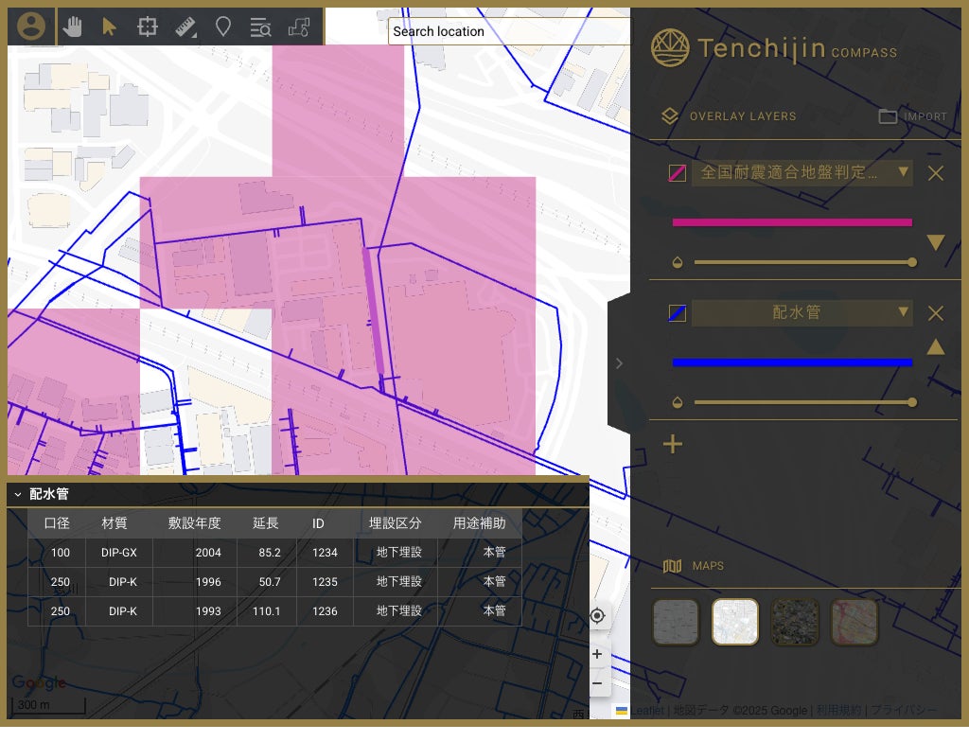Add a new overlay layer
The image size is (969, 742).
point(672,444)
